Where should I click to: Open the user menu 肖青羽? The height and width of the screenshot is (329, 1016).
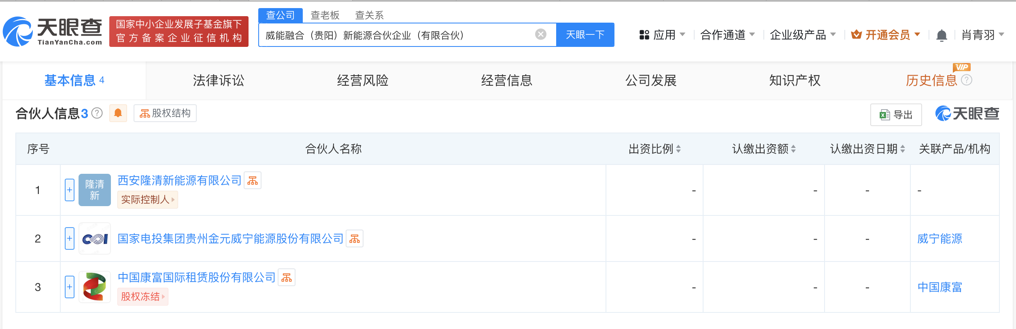(983, 35)
